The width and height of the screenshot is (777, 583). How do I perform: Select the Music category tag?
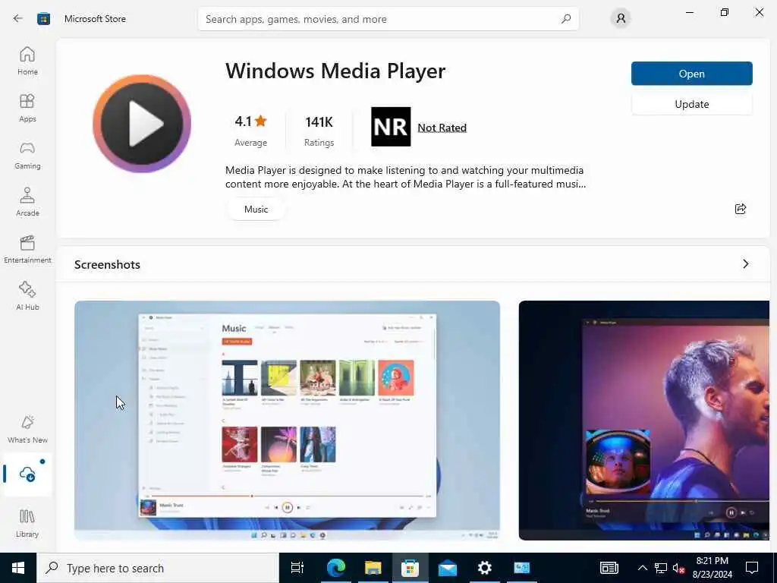256,210
